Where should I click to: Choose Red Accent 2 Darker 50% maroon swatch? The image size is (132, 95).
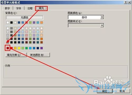tap(26, 42)
